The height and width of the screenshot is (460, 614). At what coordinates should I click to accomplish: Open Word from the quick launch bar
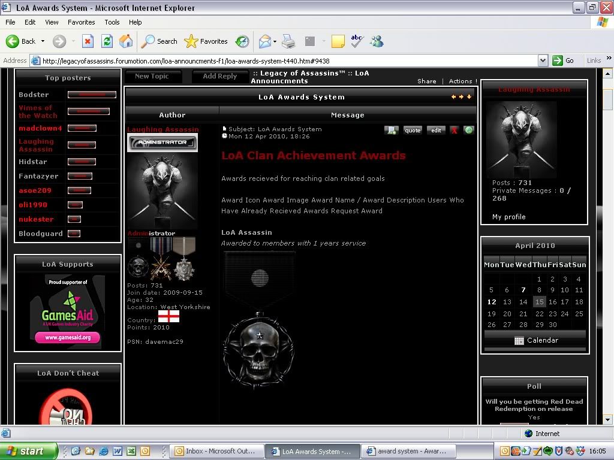point(117,451)
